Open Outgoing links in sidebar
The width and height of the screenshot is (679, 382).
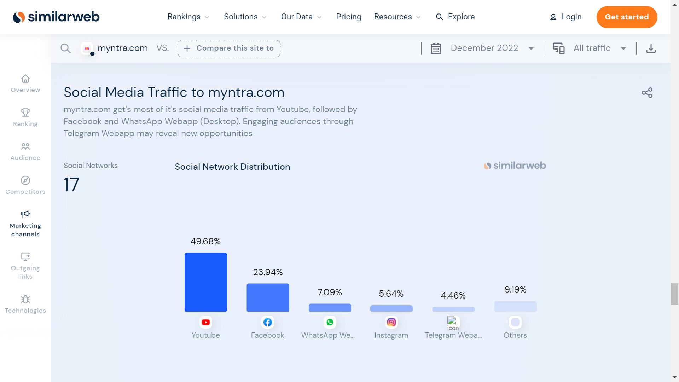tap(25, 266)
